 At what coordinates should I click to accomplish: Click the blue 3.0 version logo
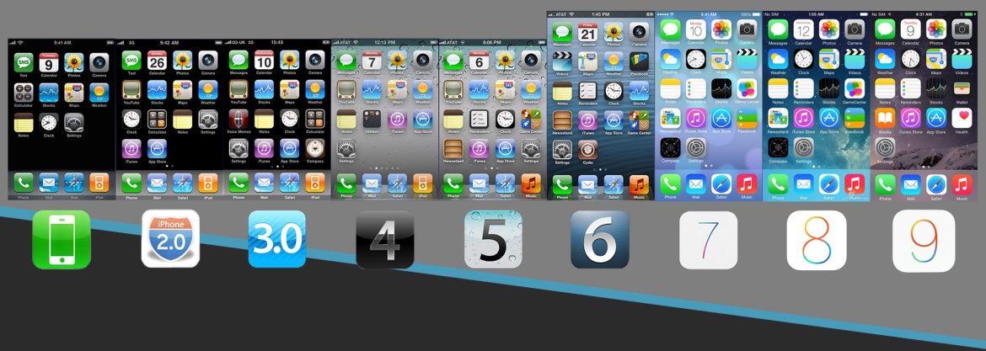[277, 240]
